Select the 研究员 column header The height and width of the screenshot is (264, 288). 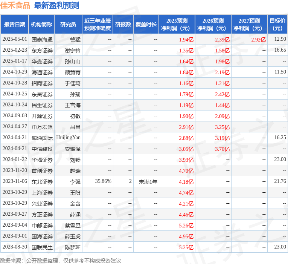click(x=68, y=24)
